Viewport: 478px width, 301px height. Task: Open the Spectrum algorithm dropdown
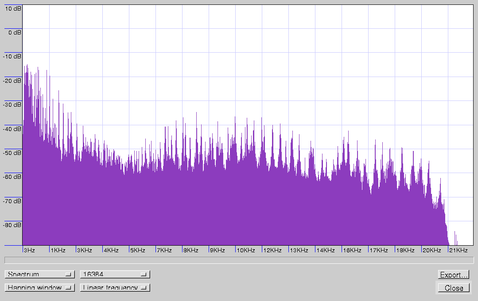(39, 274)
